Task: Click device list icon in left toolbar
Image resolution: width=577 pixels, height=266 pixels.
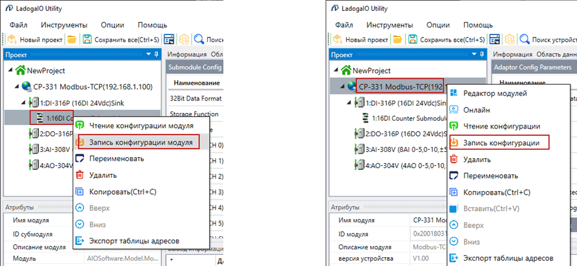Action: (169, 39)
